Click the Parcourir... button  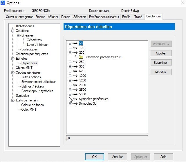coord(161,44)
